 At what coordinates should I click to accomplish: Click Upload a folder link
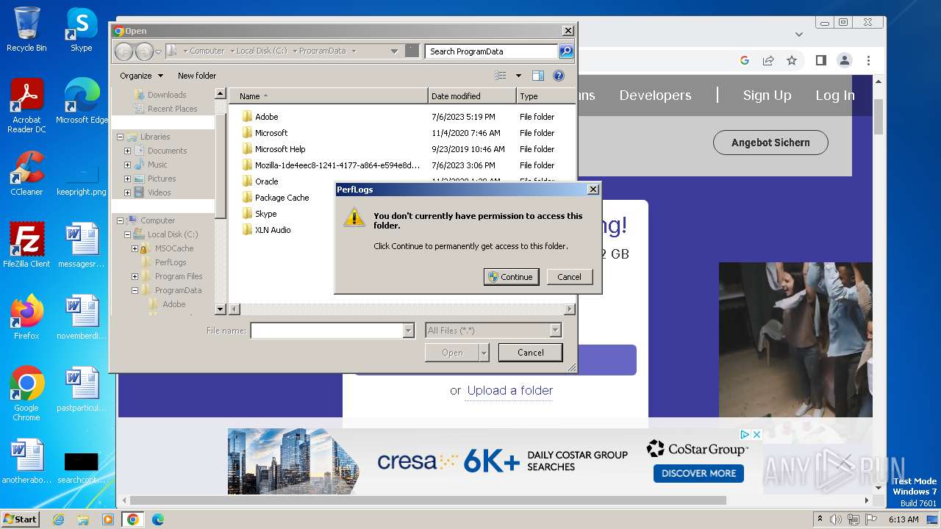click(510, 390)
